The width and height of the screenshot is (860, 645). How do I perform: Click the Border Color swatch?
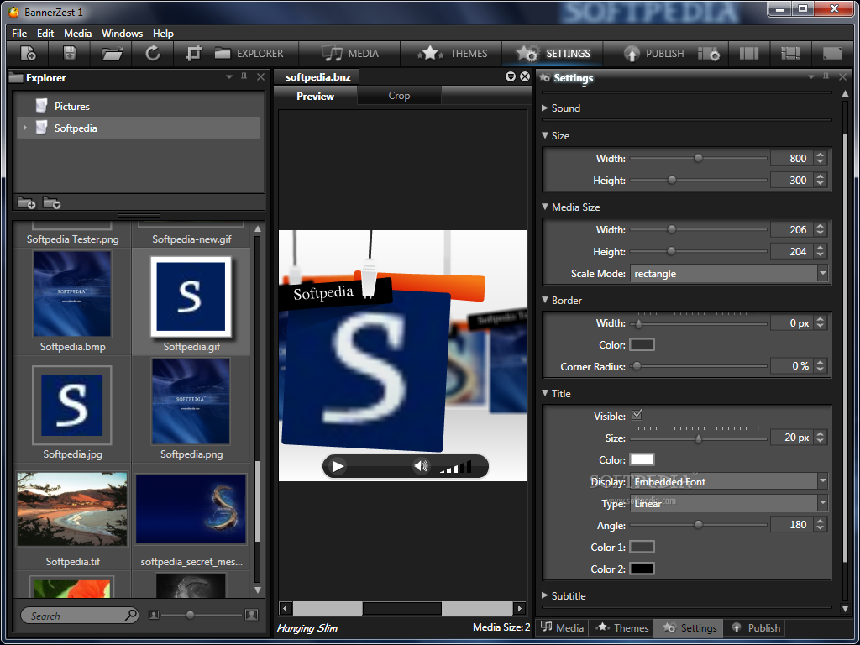pyautogui.click(x=642, y=344)
